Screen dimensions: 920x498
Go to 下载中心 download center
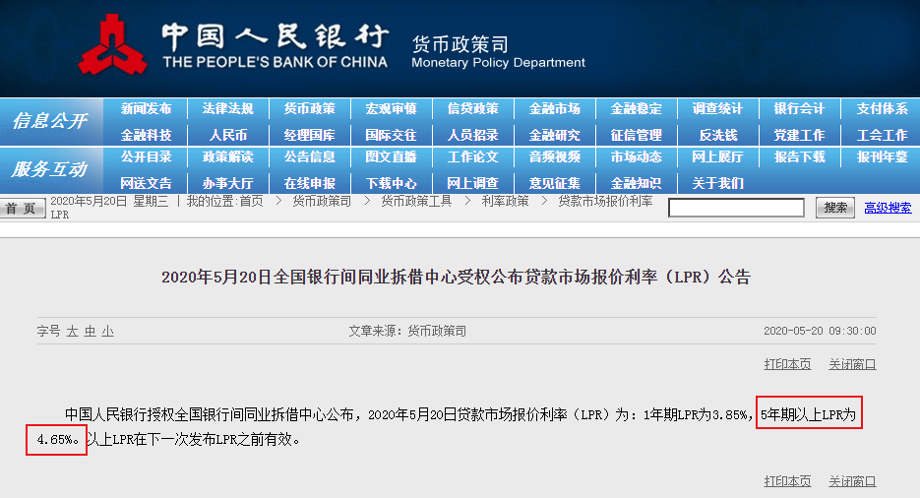pyautogui.click(x=391, y=183)
